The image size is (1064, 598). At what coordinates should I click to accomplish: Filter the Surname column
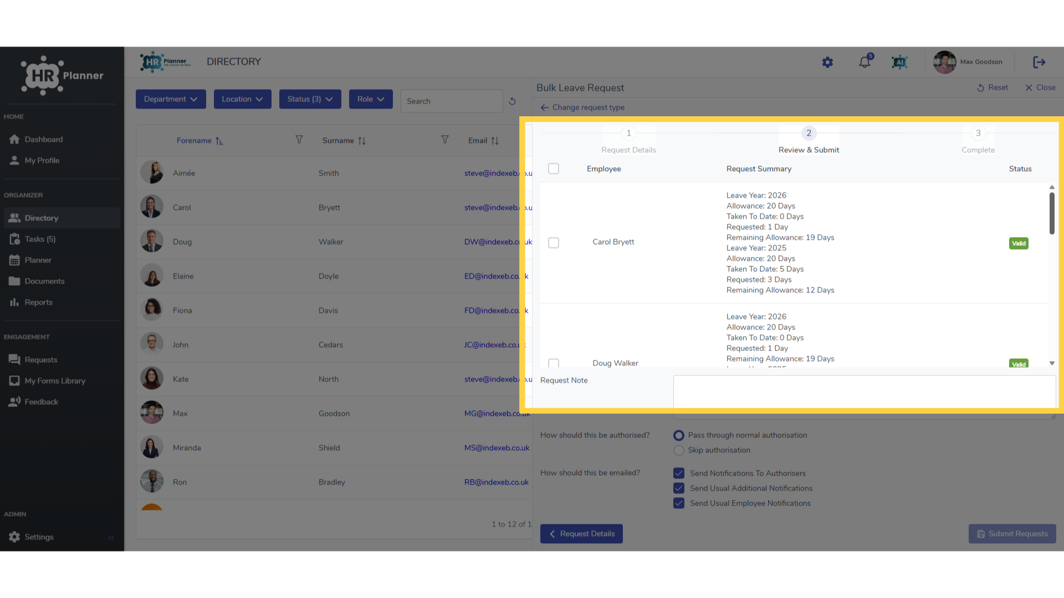(x=445, y=140)
